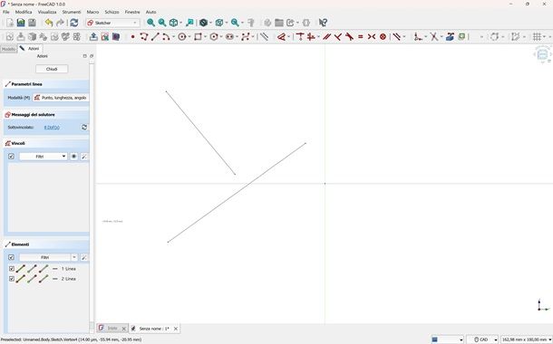Open the File menu

6,12
